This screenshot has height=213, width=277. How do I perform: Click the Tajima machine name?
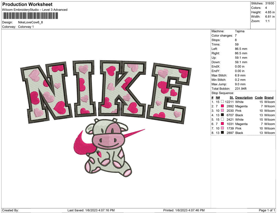click(240, 31)
